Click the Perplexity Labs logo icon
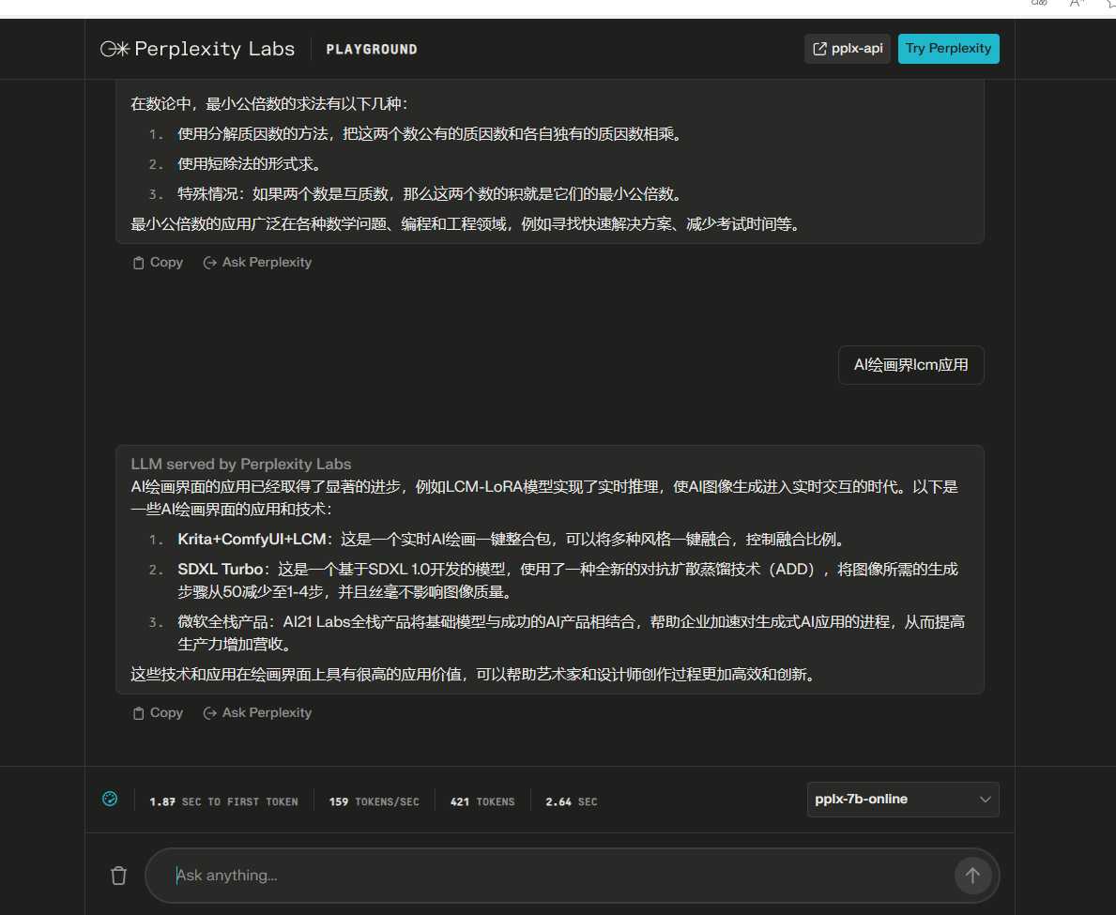 pyautogui.click(x=115, y=49)
